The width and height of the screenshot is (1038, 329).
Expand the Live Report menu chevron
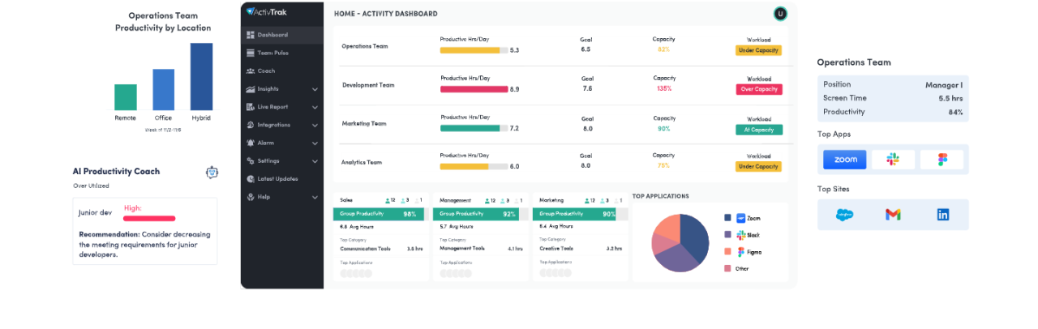pos(315,107)
